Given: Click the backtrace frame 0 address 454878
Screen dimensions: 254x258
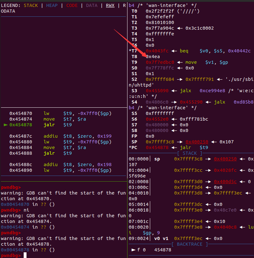Looking at the screenshot, I should [163, 250].
